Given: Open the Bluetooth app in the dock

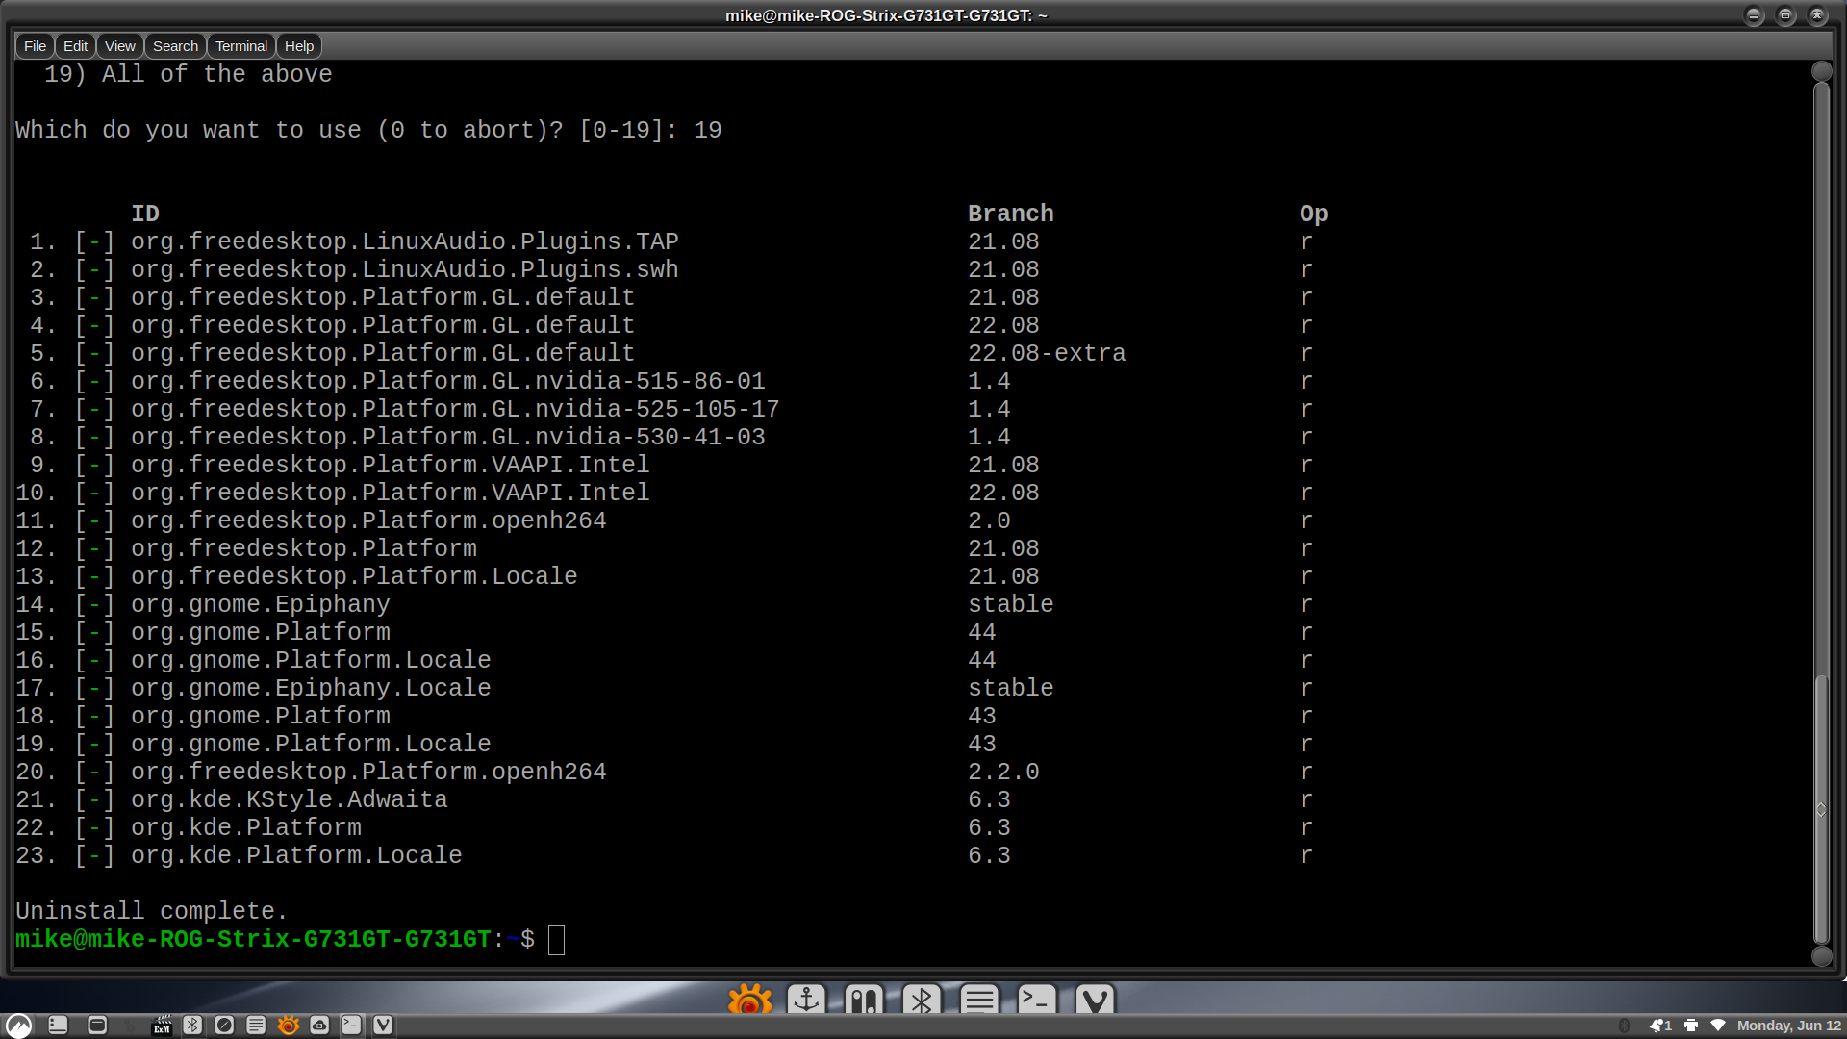Looking at the screenshot, I should coord(922,1000).
